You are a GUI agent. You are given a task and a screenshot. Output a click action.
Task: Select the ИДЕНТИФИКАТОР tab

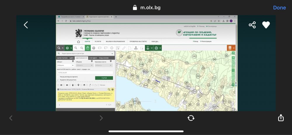coord(81,58)
